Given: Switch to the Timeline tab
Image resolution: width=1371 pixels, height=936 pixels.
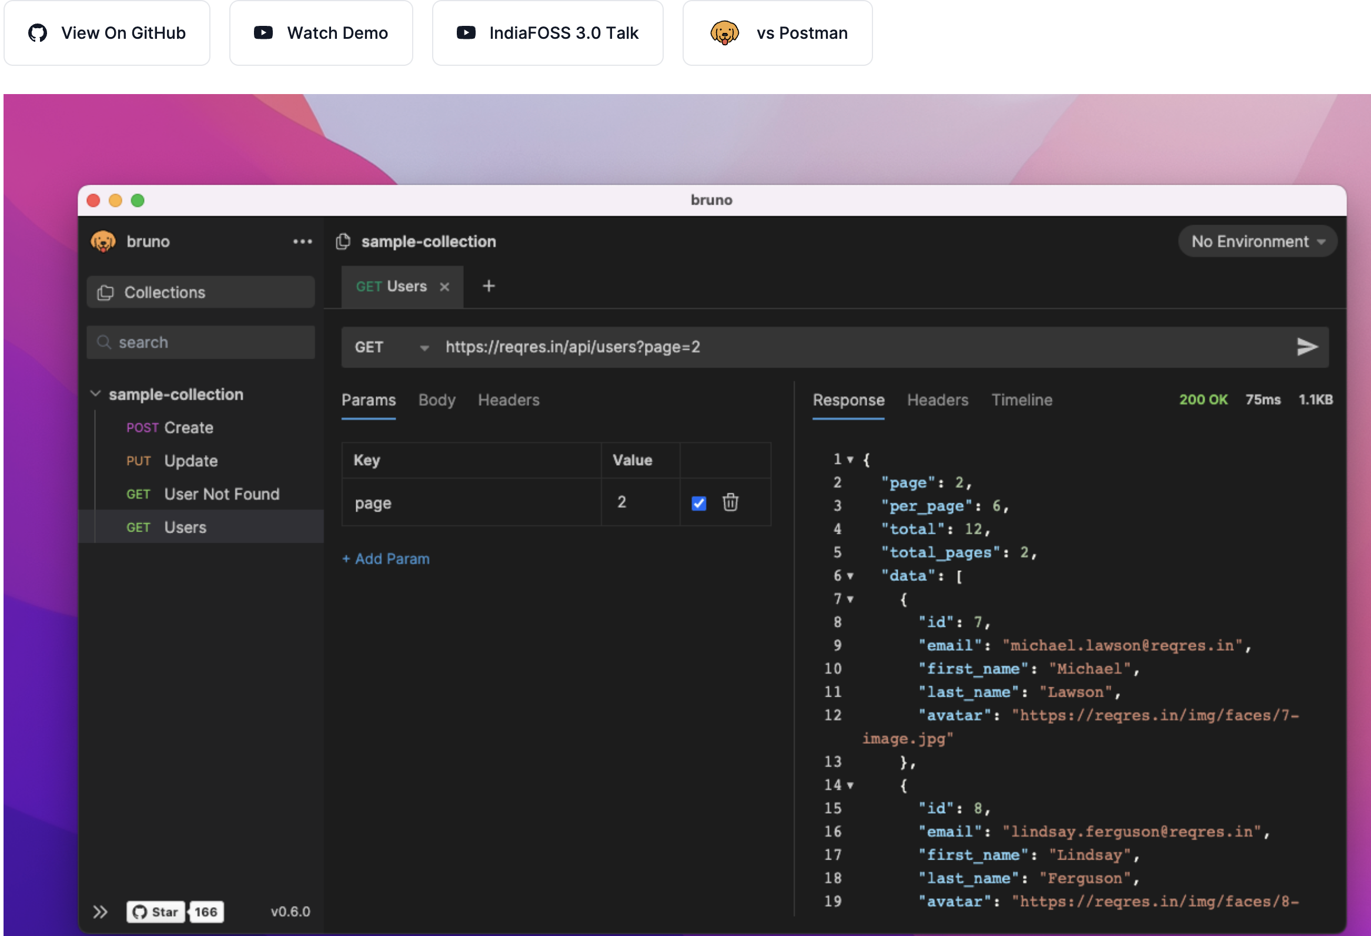Looking at the screenshot, I should click(x=1022, y=400).
